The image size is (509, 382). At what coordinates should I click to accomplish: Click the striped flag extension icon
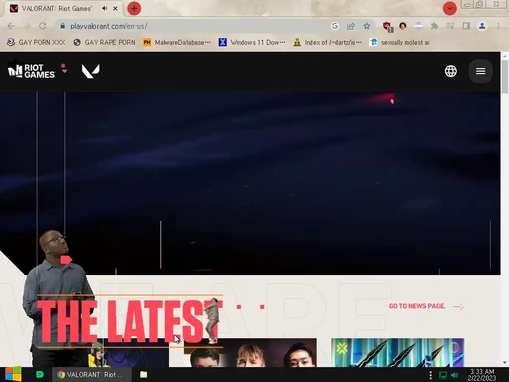pyautogui.click(x=419, y=26)
